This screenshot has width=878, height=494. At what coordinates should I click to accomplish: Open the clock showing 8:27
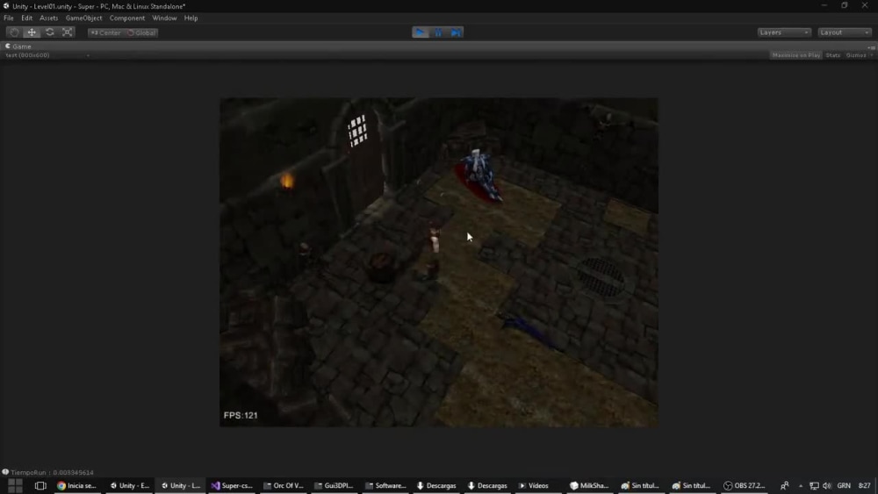[x=865, y=485]
